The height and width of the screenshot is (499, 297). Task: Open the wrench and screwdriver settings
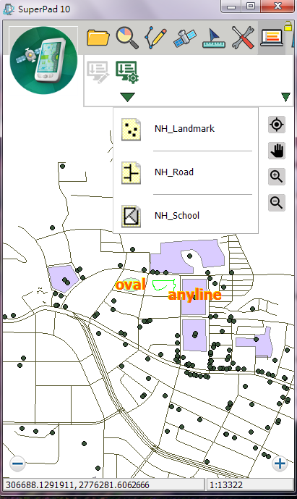tap(243, 38)
